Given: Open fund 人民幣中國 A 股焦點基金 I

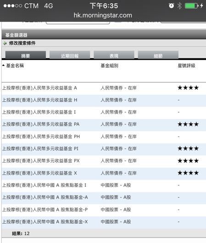Looking at the screenshot, I should click(45, 185).
